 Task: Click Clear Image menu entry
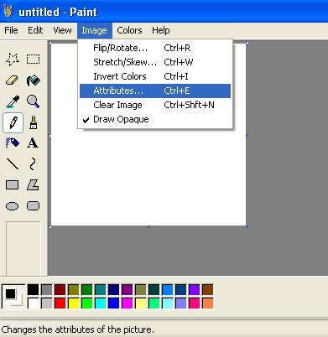click(x=155, y=105)
